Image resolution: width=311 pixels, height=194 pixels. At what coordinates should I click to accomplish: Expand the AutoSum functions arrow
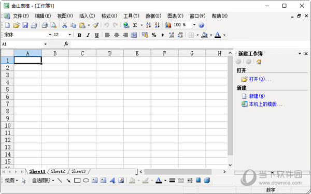142,25
